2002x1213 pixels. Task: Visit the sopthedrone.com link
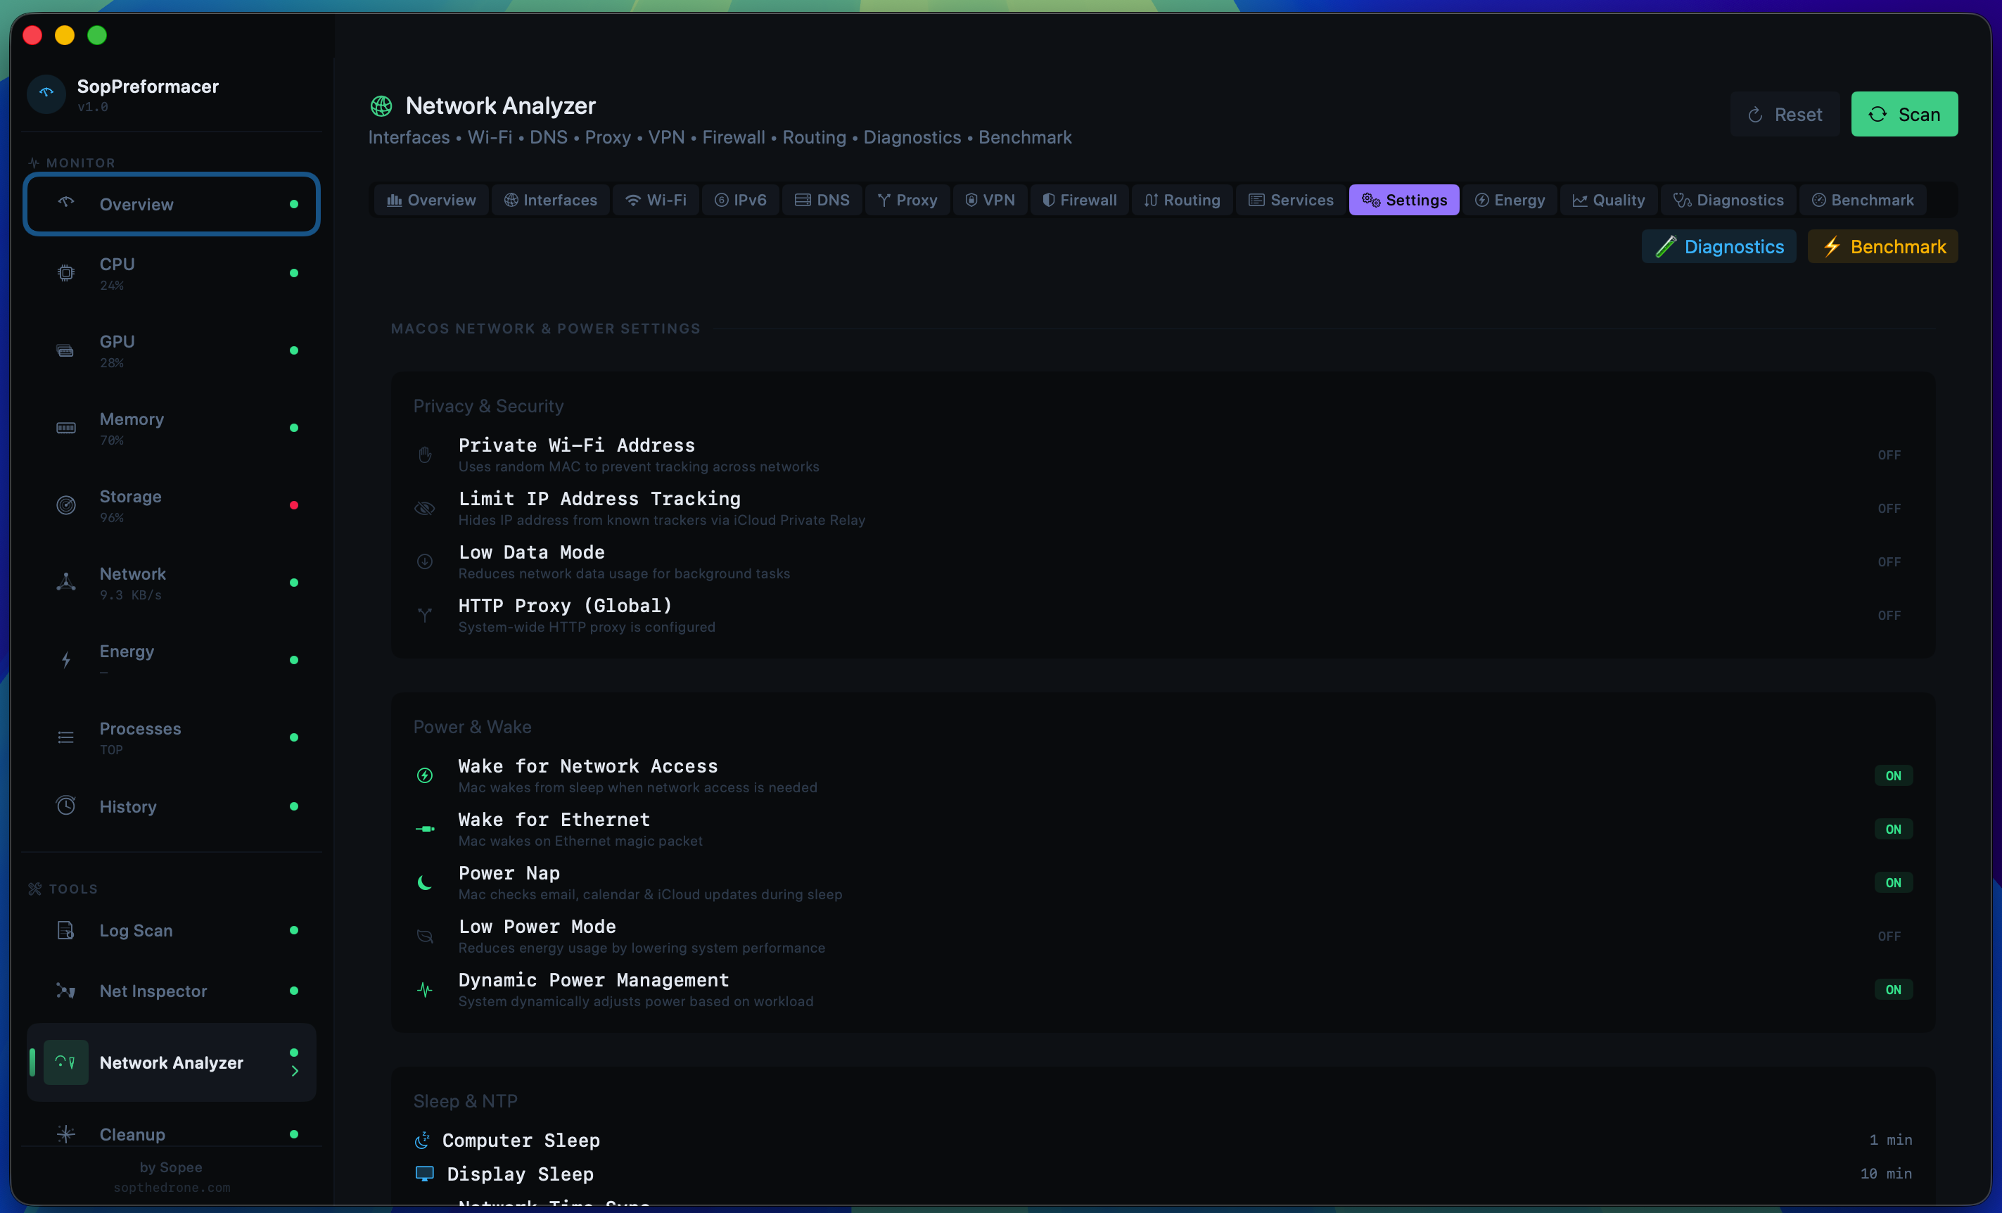pos(172,1187)
